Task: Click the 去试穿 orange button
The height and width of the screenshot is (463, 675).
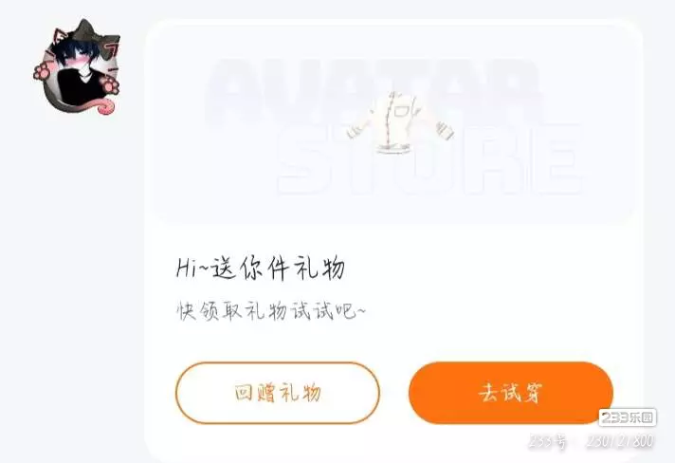Action: click(x=511, y=393)
